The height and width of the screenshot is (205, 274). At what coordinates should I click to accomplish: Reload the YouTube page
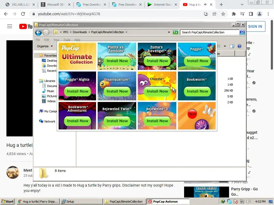pos(23,14)
